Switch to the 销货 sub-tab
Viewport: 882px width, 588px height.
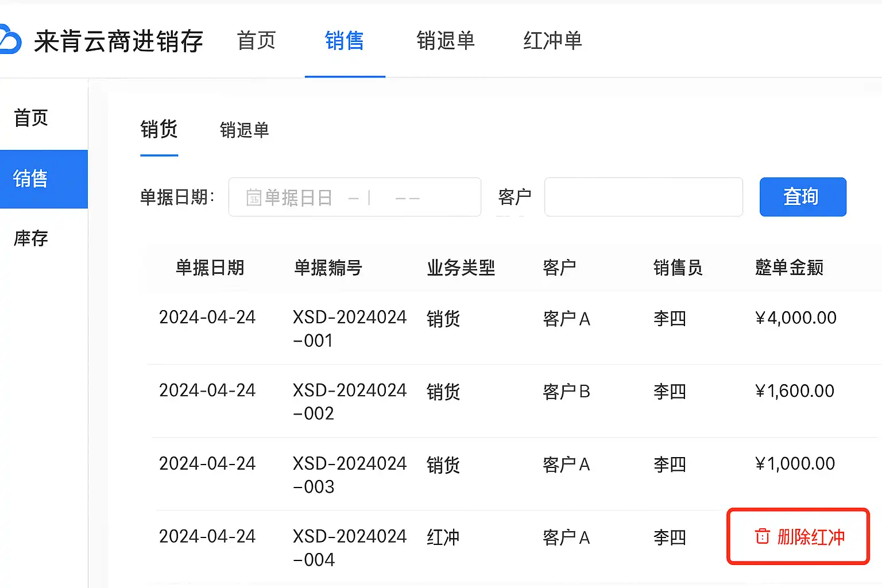point(159,129)
